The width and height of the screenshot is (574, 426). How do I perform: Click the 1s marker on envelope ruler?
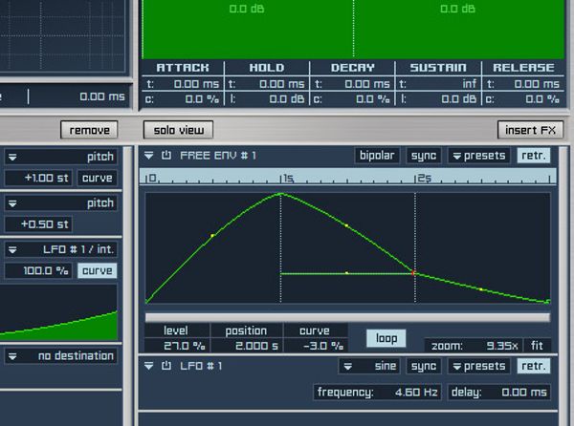click(284, 178)
